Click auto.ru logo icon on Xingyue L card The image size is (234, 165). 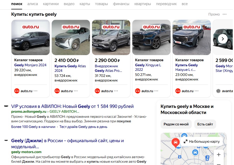[x=138, y=91]
